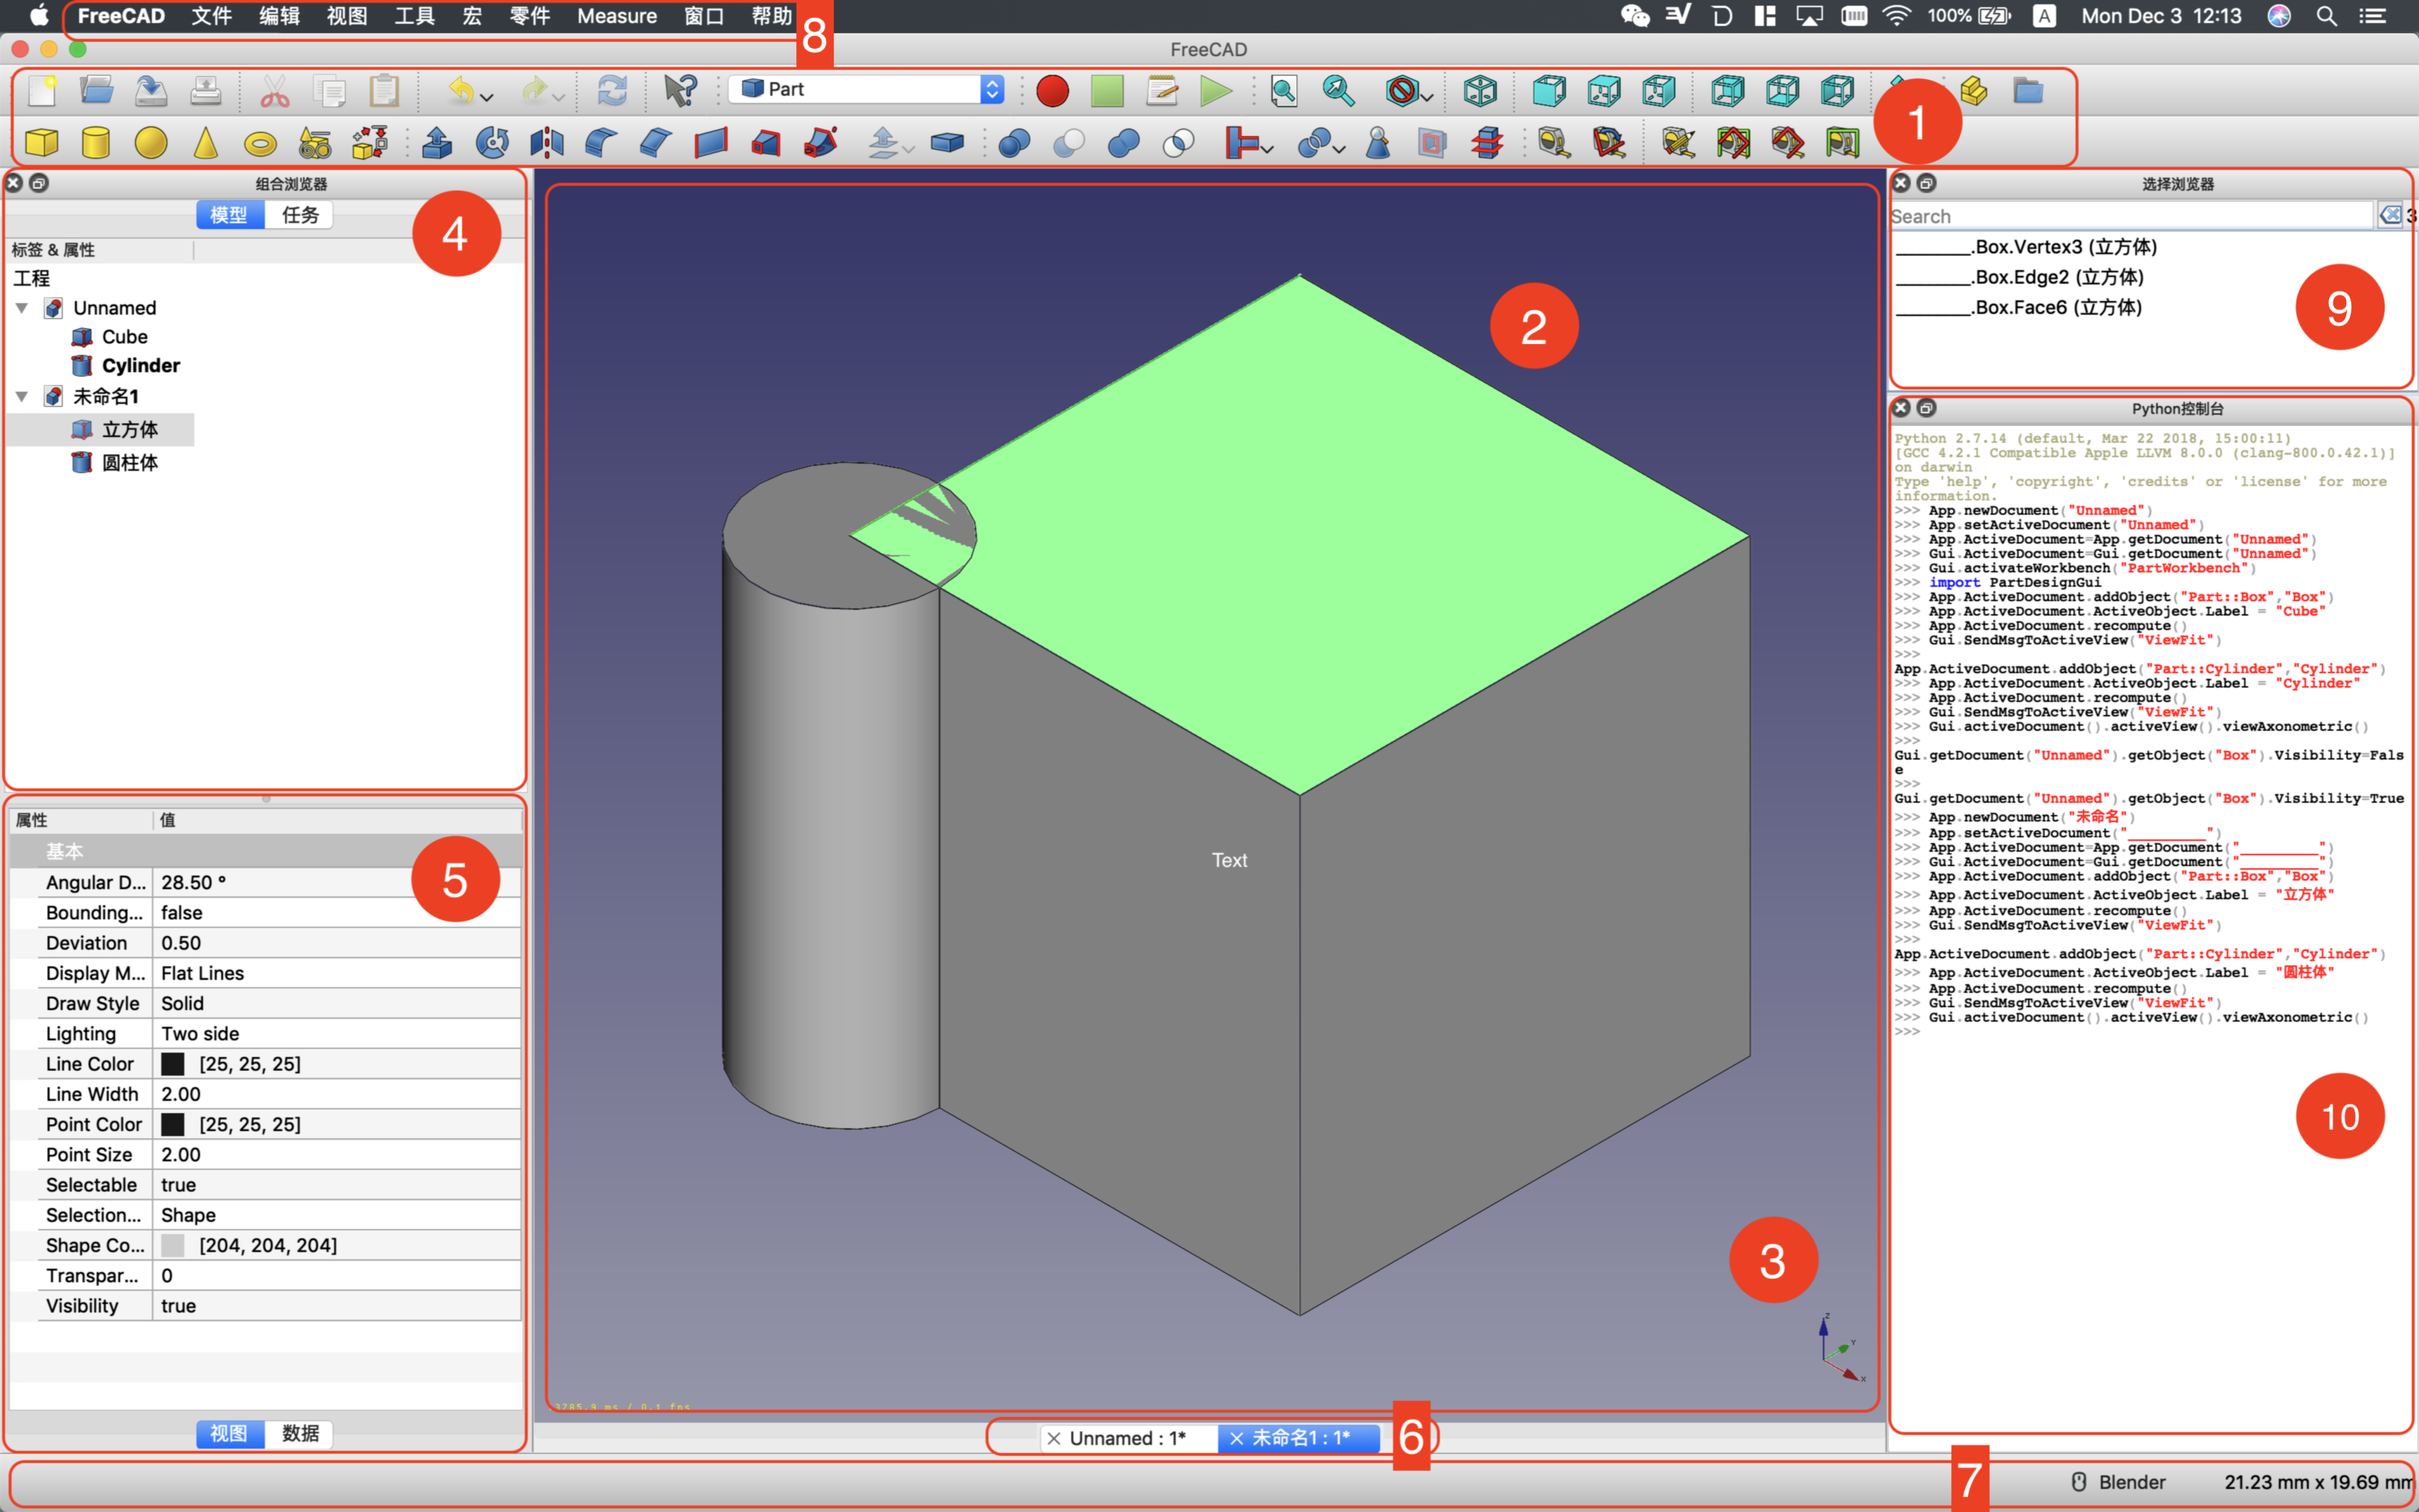
Task: Collapse the 未命名1 document tree
Action: pos(22,397)
